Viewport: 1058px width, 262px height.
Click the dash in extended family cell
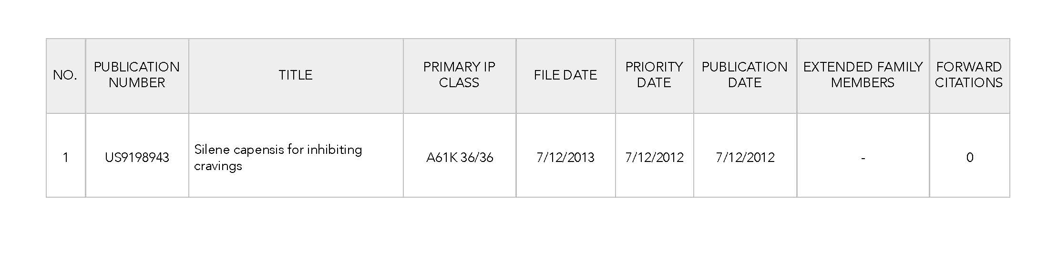pyautogui.click(x=863, y=158)
